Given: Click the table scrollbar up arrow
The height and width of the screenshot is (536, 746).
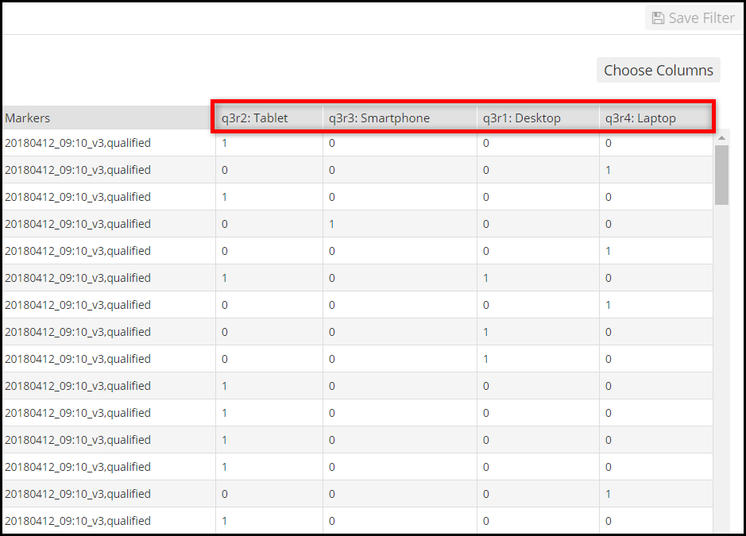Looking at the screenshot, I should pos(721,138).
